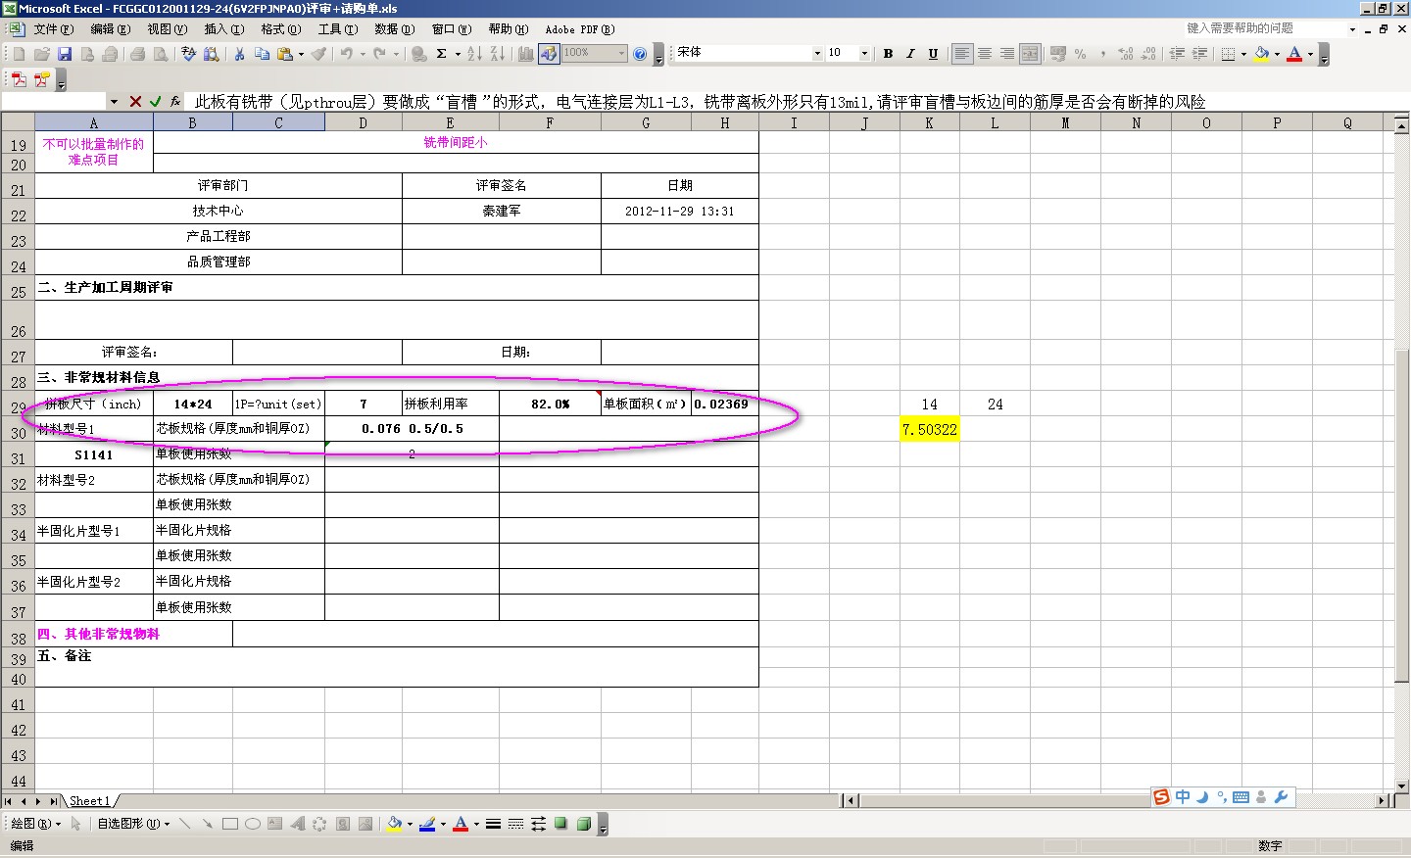
Task: Toggle Merge and Center
Action: click(1030, 54)
